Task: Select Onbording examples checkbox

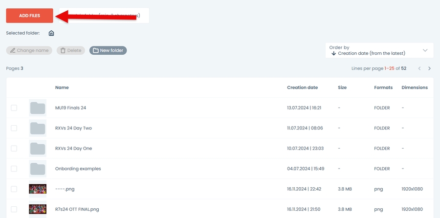Action: point(14,169)
